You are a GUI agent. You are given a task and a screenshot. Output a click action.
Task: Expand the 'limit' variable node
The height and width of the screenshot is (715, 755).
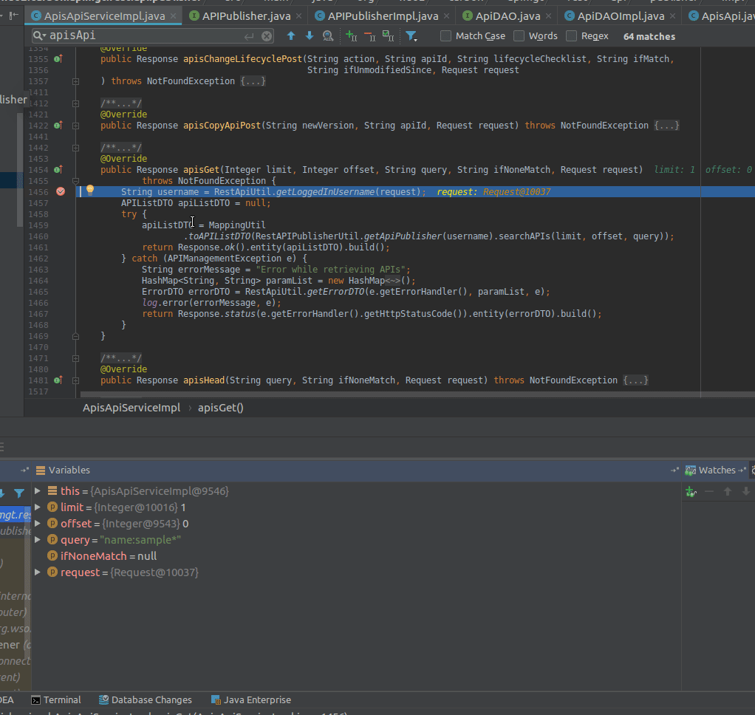coord(38,507)
